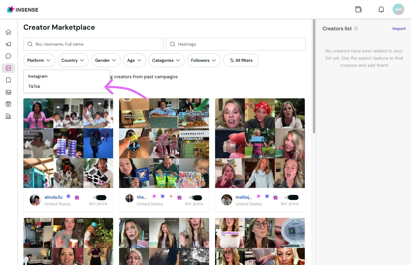This screenshot has height=265, width=411.
Task: Open the video content icon in sidebar
Action: tap(8, 104)
